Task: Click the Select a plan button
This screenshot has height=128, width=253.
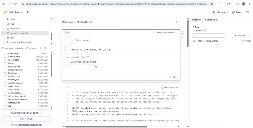Action: (x=26, y=119)
